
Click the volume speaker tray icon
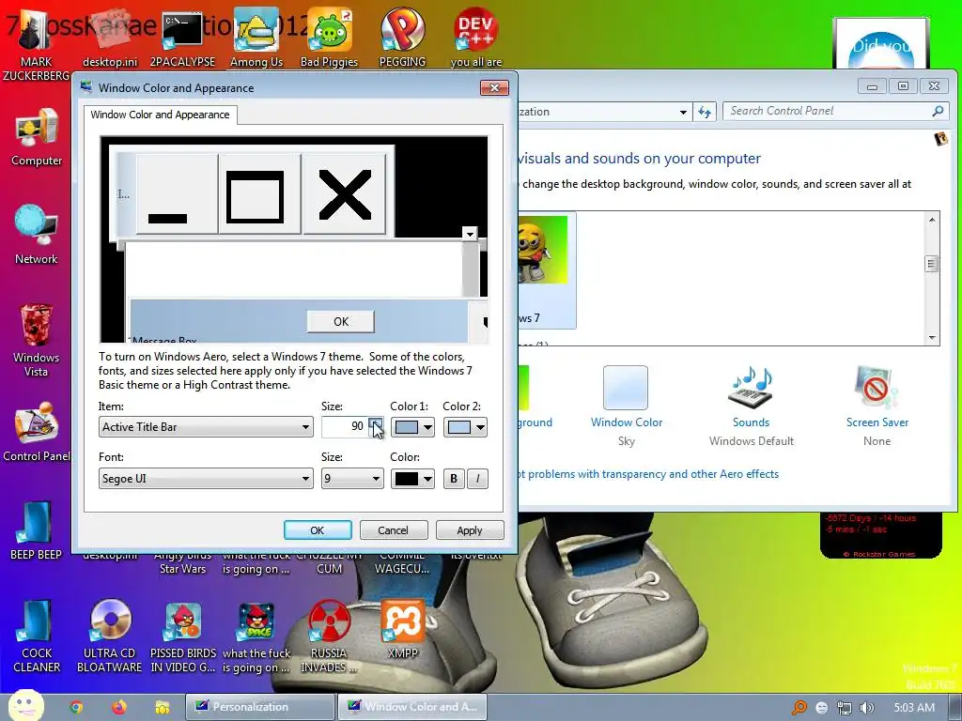(866, 708)
